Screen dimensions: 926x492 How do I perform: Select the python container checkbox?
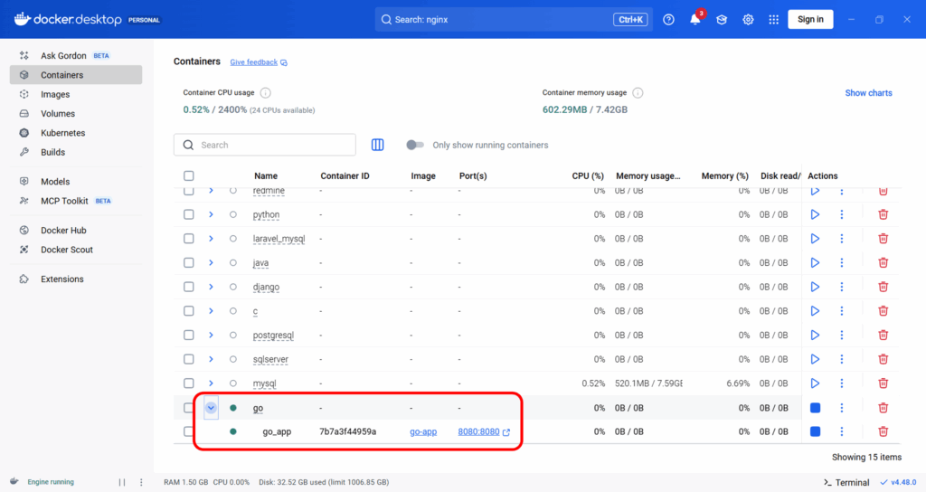tap(189, 215)
